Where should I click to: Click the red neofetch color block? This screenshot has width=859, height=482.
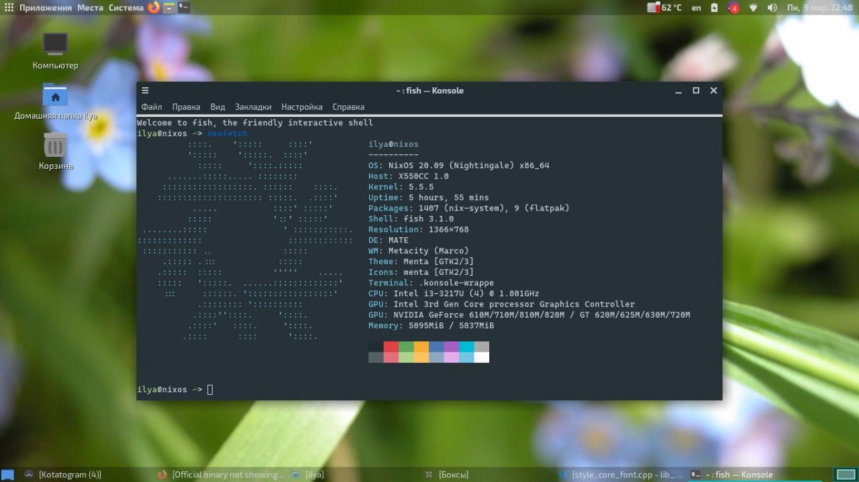[391, 347]
